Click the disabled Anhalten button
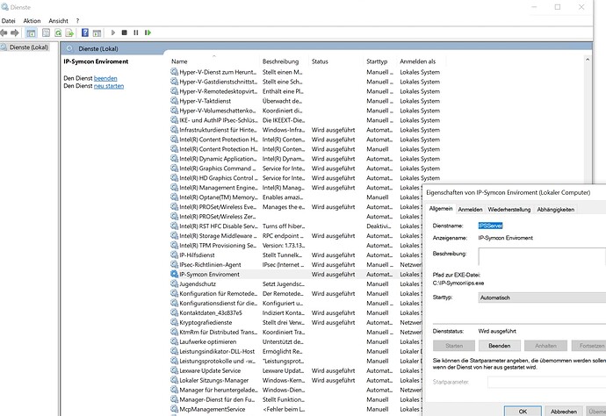Image resolution: width=606 pixels, height=416 pixels. 545,346
